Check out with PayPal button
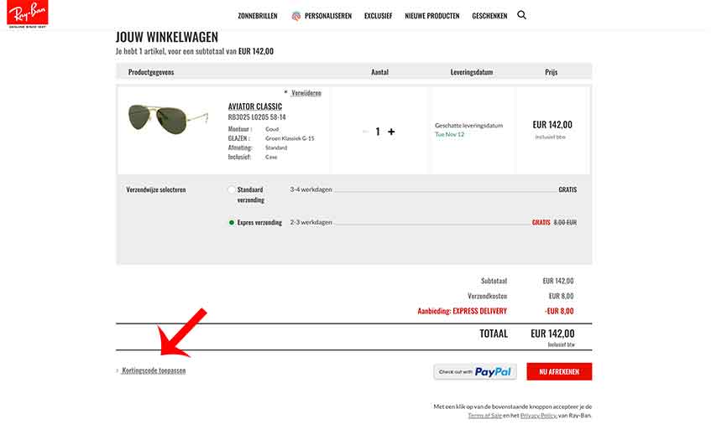Viewport: 711px width, 440px height. [x=475, y=372]
